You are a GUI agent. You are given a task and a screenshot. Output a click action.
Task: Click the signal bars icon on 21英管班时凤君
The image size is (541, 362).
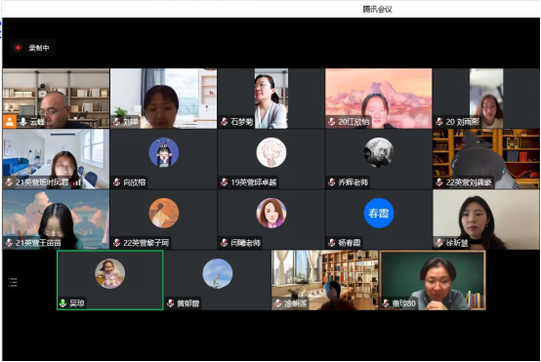pyautogui.click(x=76, y=182)
